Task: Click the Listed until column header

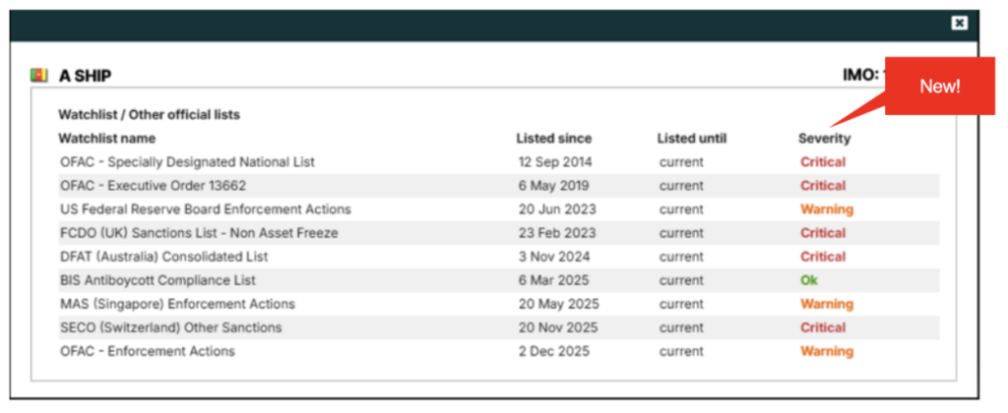Action: [691, 139]
